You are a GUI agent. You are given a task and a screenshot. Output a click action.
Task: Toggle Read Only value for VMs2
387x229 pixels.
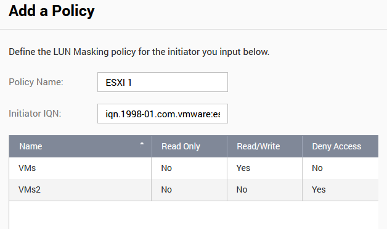(189, 189)
